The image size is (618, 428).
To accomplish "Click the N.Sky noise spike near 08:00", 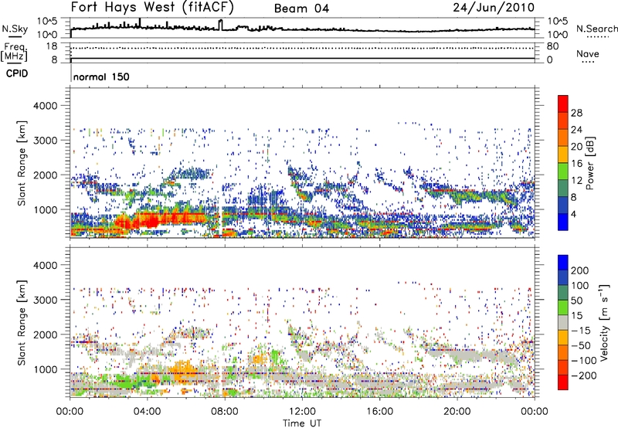I will tap(221, 25).
